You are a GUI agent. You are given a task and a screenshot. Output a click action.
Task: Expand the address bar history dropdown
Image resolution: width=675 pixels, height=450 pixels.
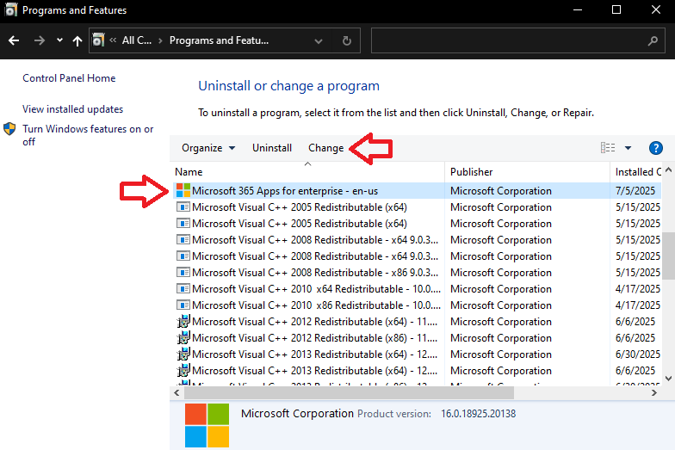point(319,41)
